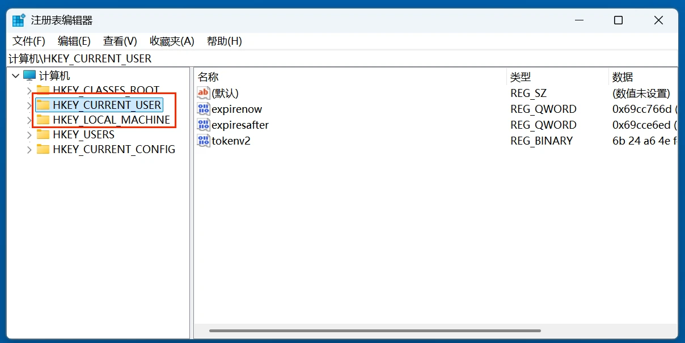Open the 查看(V) menu
Image resolution: width=685 pixels, height=343 pixels.
(120, 41)
